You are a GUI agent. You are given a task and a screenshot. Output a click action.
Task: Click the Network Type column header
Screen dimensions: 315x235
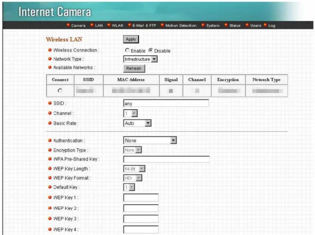pyautogui.click(x=266, y=80)
